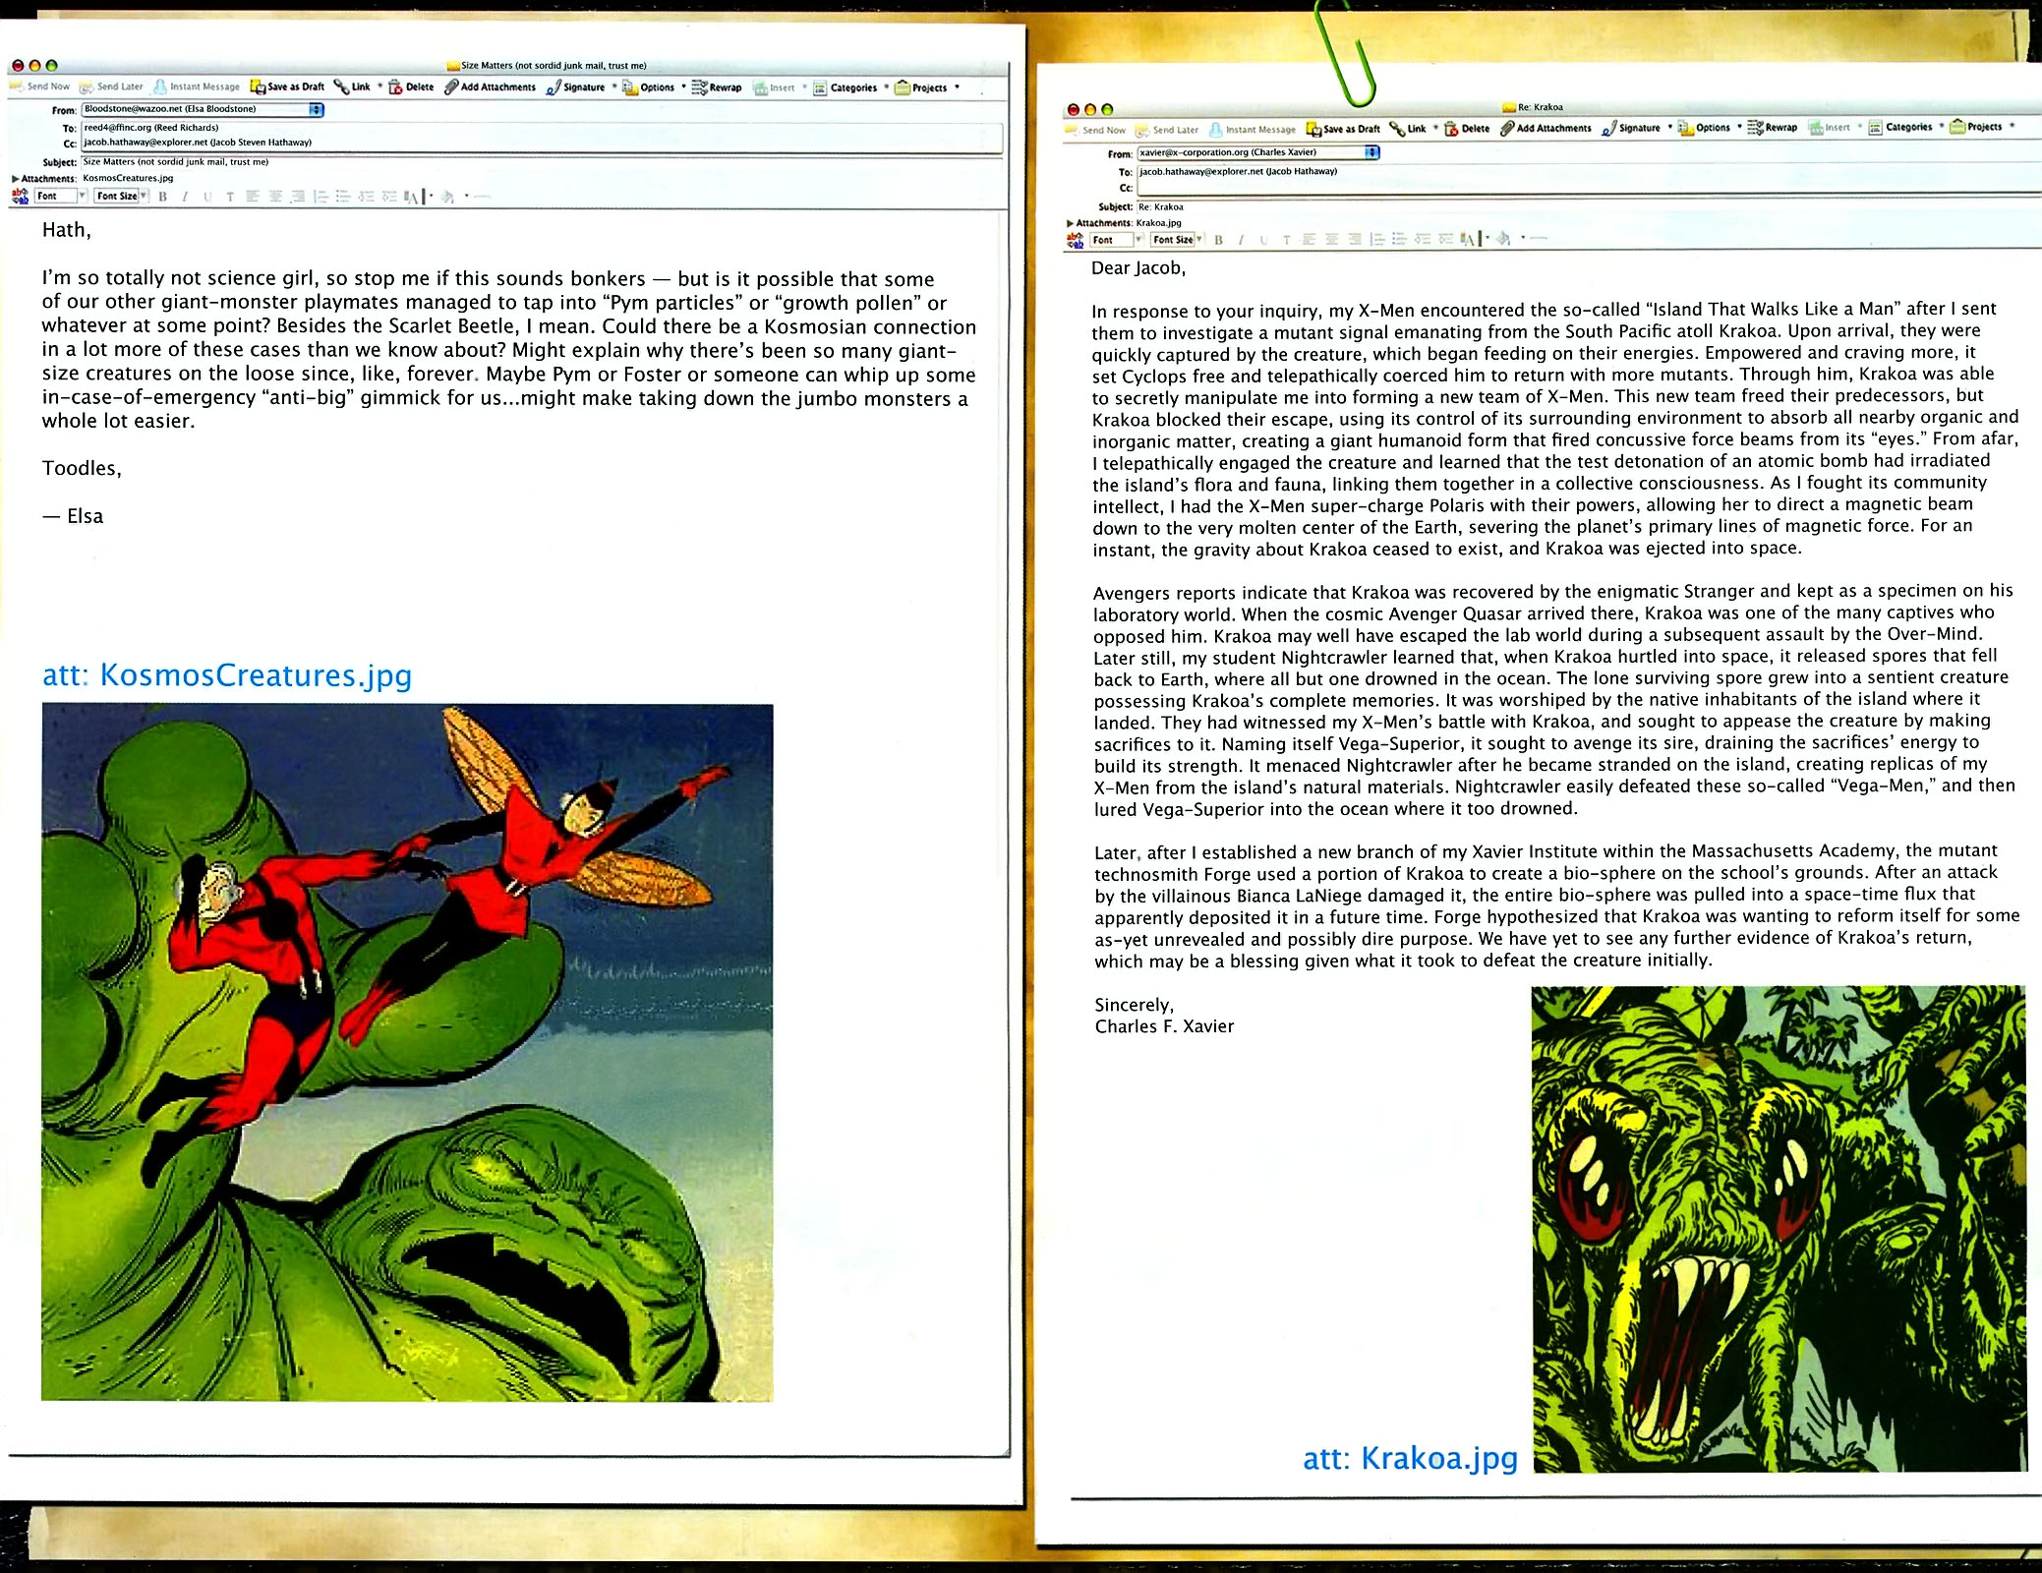Open the Signature arrow menu in Re: Krakoa window

tap(1669, 127)
